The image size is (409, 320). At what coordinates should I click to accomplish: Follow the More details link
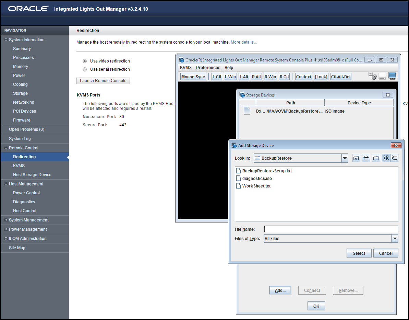pos(243,42)
